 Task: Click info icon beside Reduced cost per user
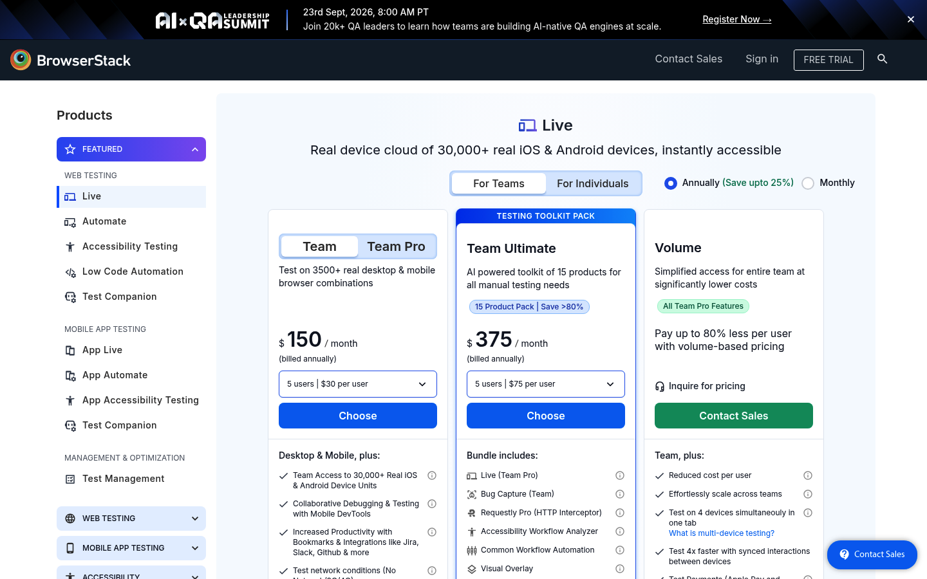(808, 475)
